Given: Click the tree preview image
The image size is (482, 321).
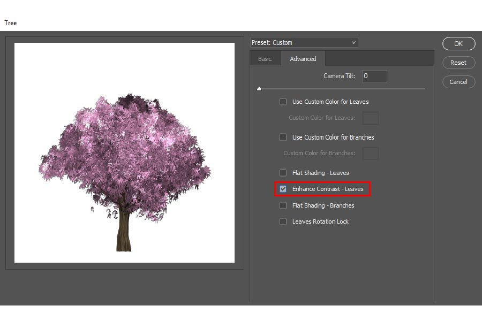Looking at the screenshot, I should [x=124, y=152].
